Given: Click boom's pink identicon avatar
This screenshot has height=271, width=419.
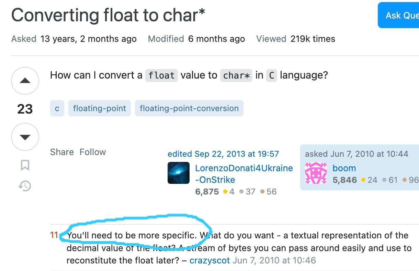Looking at the screenshot, I should tap(316, 173).
